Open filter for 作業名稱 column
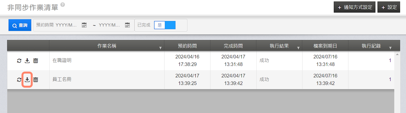Viewport: 406px width, 113px height. click(160, 48)
